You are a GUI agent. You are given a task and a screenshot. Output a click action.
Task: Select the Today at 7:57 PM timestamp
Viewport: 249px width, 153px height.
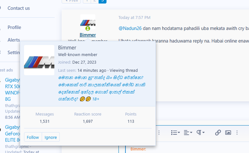134,17
